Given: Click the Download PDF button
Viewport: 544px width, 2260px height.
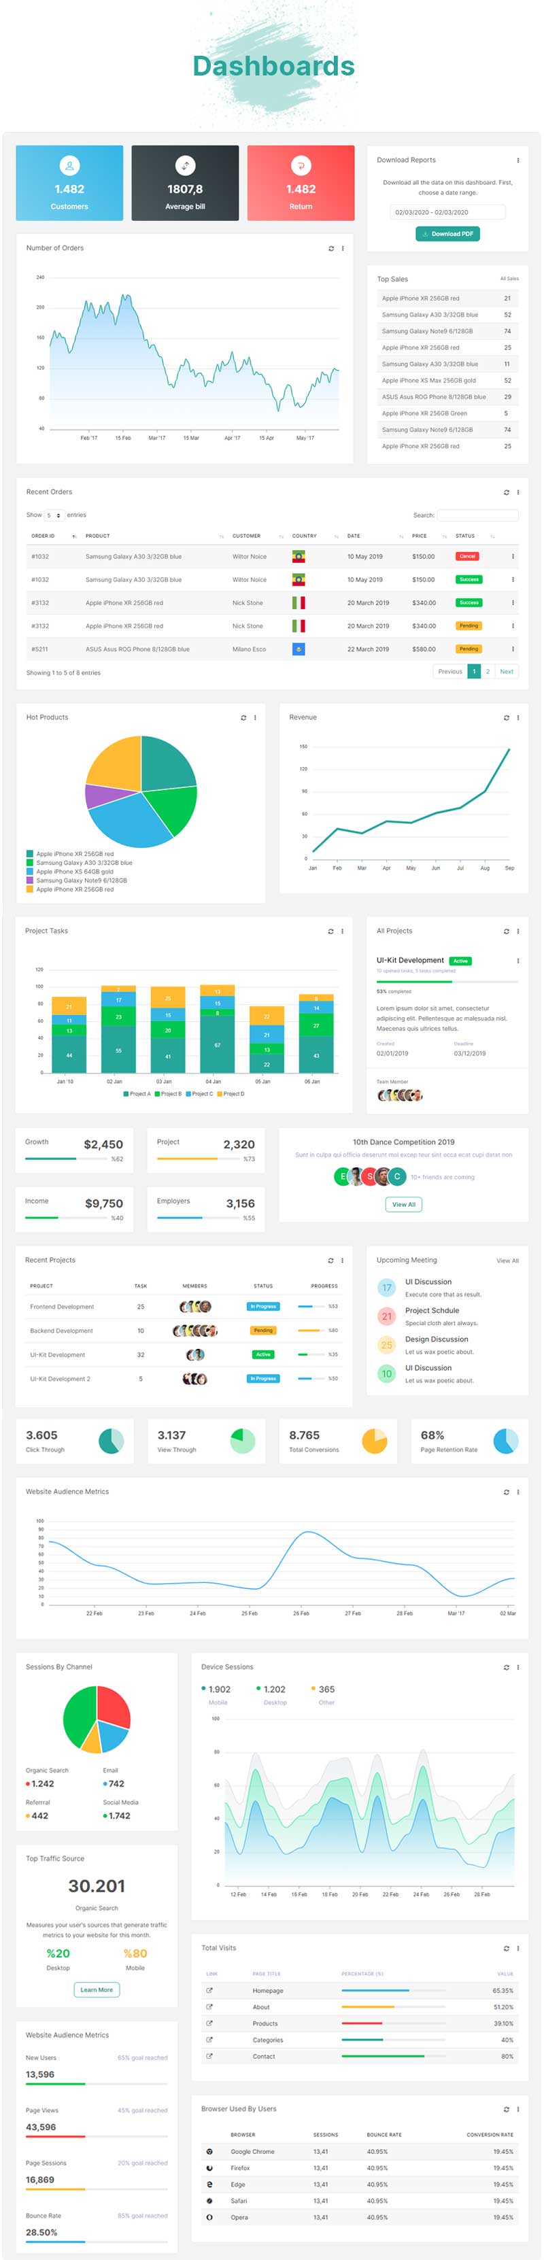Looking at the screenshot, I should 447,235.
